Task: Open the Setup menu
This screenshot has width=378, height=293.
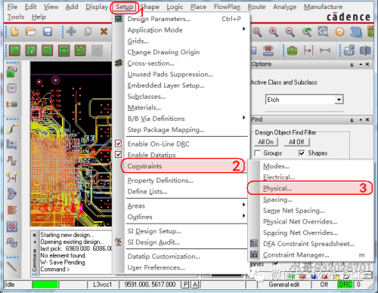Action: click(125, 7)
